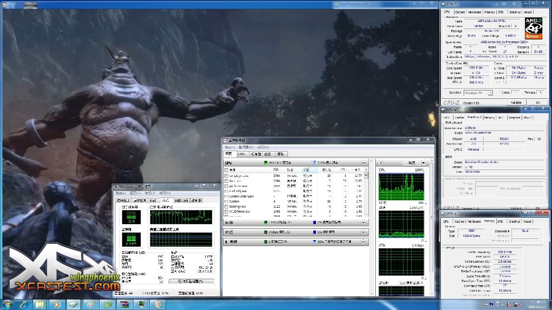This screenshot has height=310, width=552.
Task: Expand the Memory section in Resource Monitor
Action: pyautogui.click(x=363, y=241)
